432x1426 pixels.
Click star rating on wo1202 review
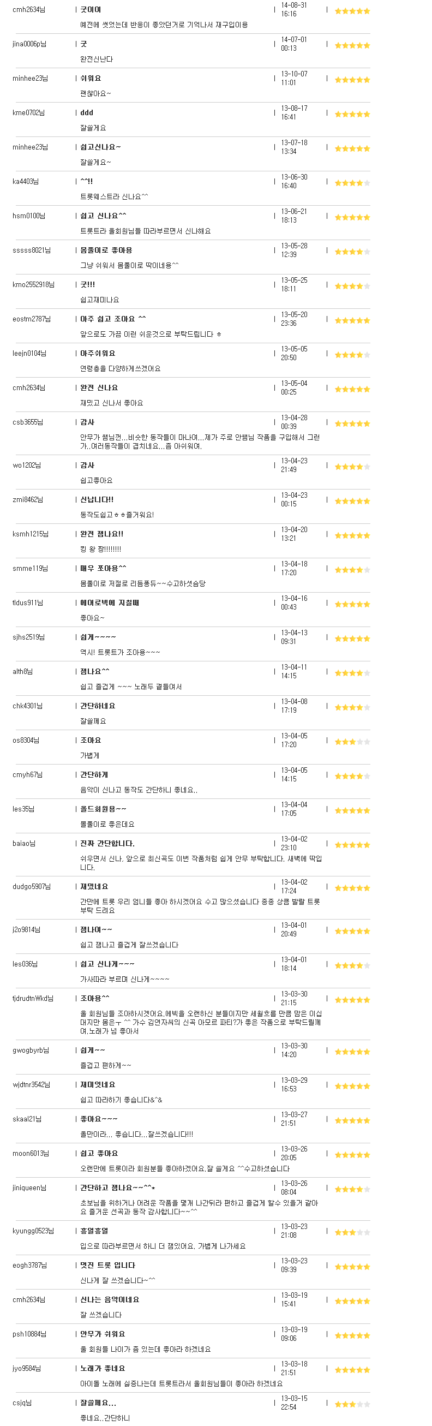(352, 467)
